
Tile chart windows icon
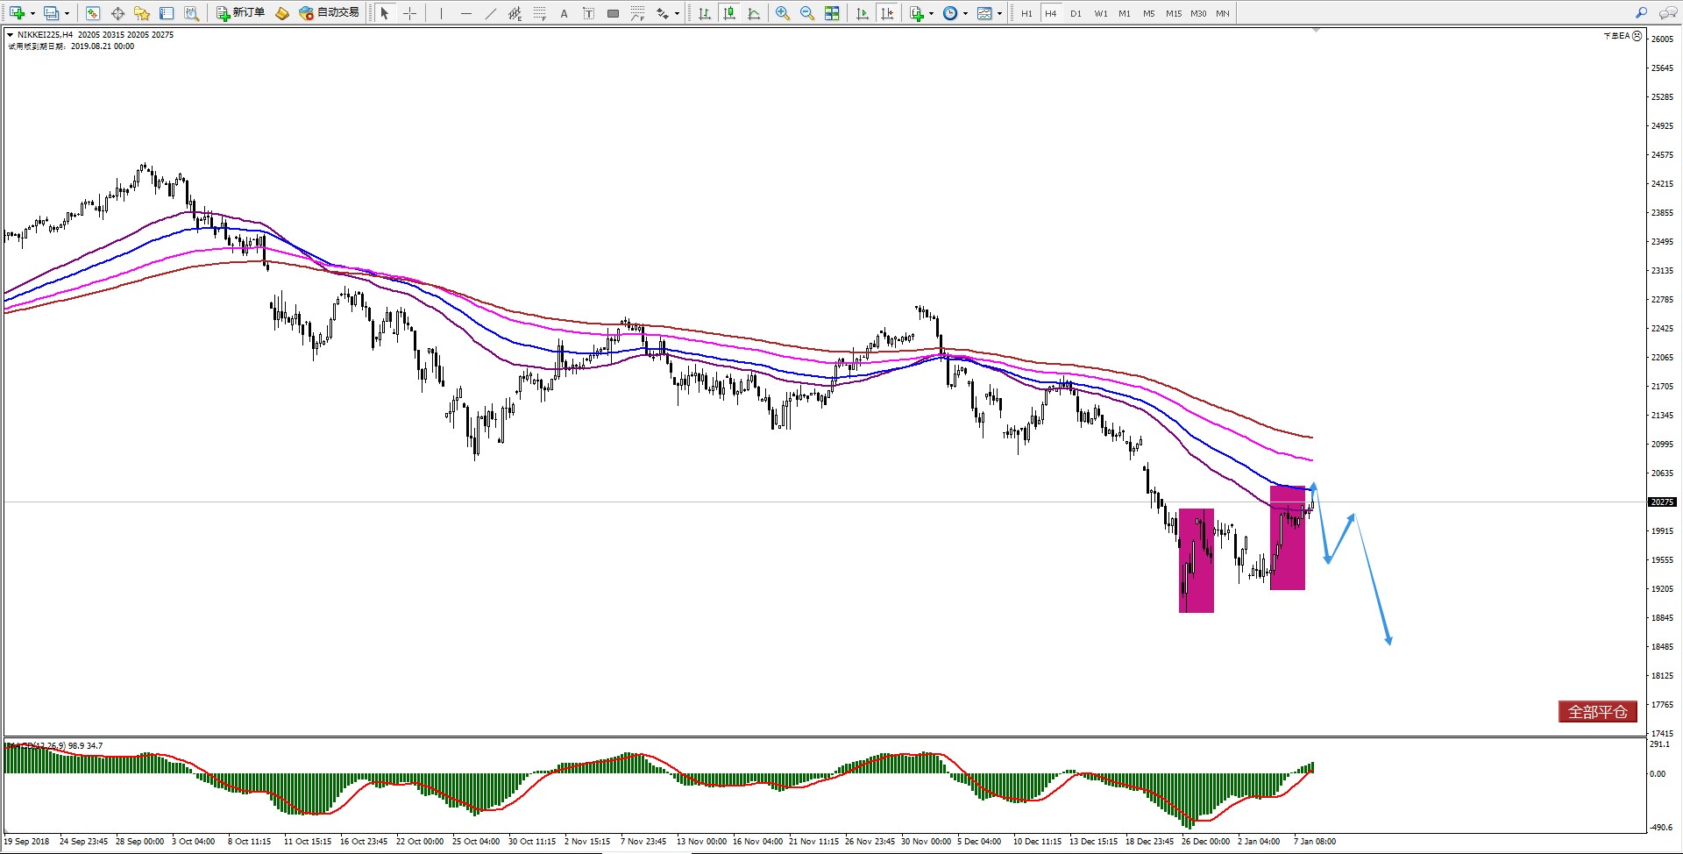point(831,13)
